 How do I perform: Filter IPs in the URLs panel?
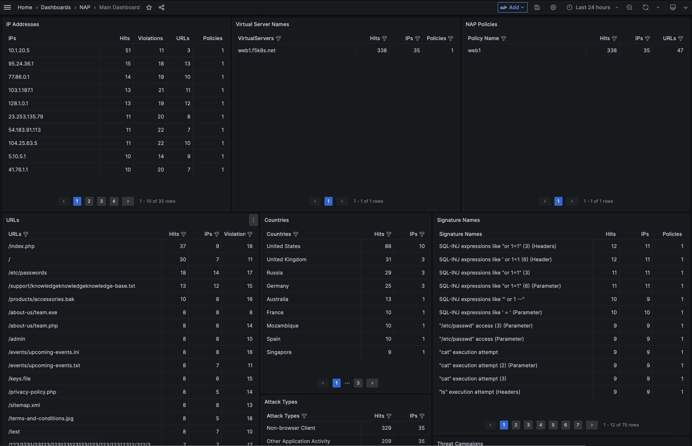(x=217, y=234)
